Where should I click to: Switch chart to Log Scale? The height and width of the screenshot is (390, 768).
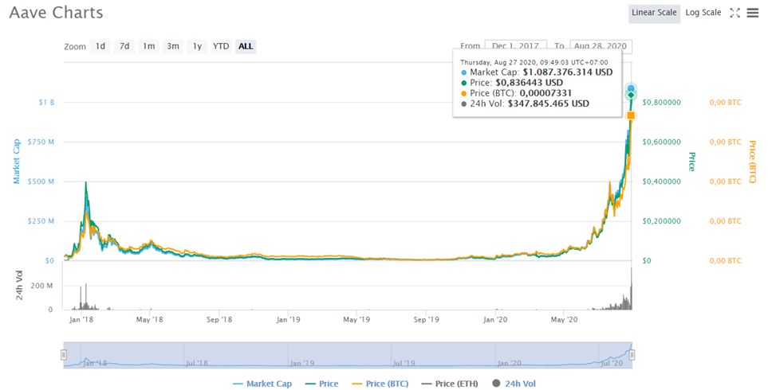click(x=703, y=14)
